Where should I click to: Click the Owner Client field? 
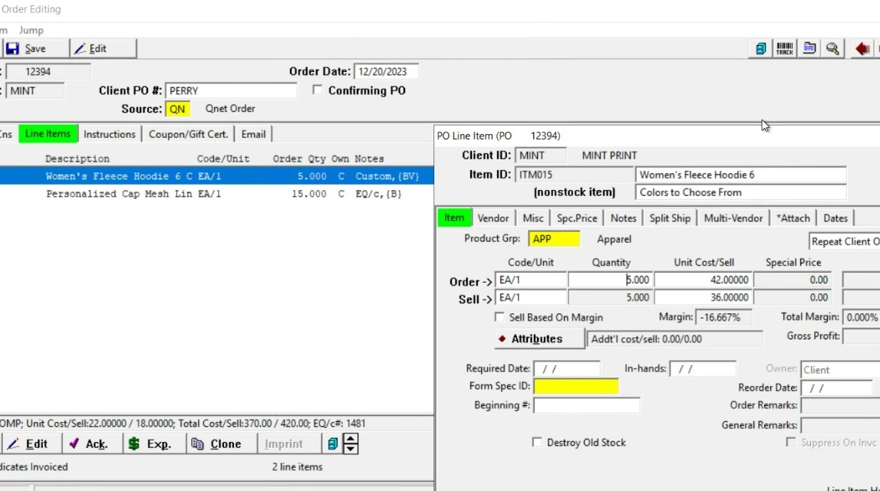(x=840, y=370)
